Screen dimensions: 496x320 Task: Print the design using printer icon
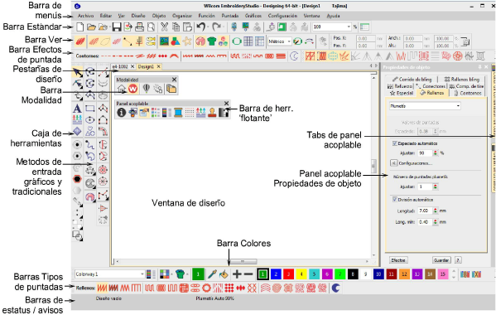coord(139,27)
